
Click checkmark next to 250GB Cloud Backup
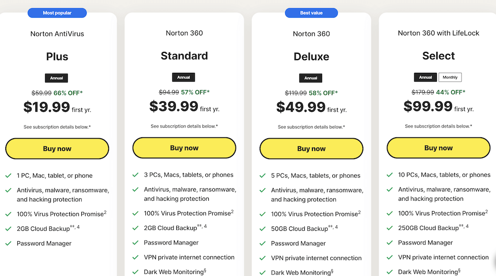(389, 228)
